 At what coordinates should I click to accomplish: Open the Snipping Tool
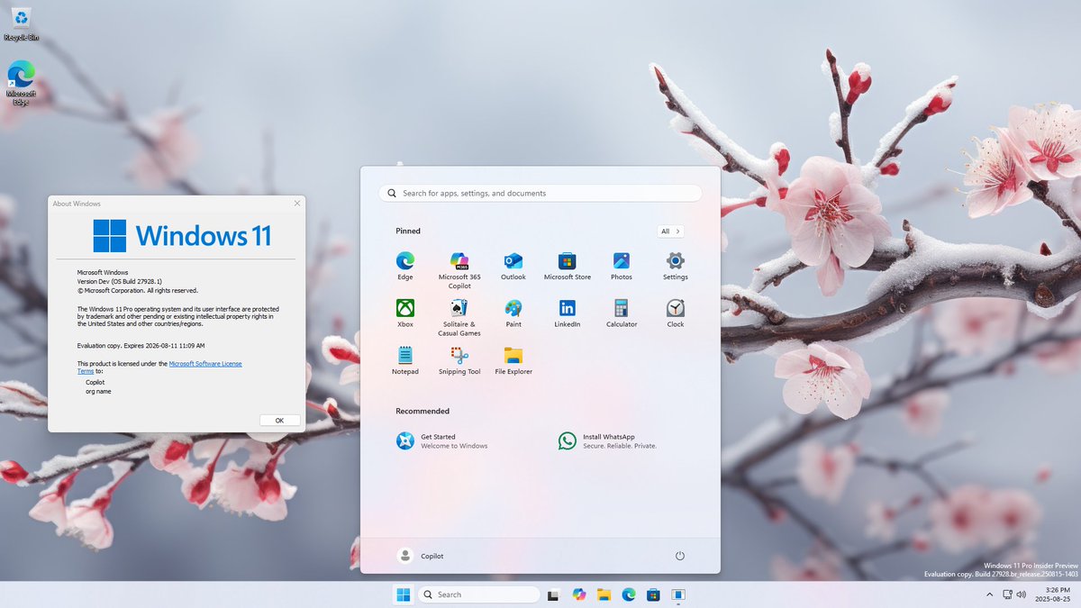coord(459,360)
